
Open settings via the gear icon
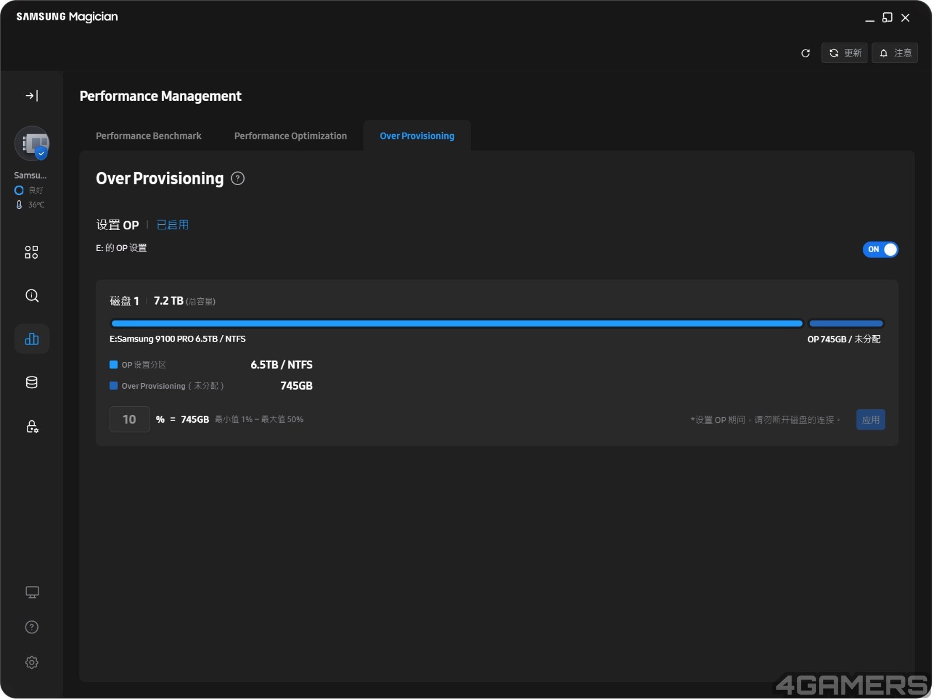click(32, 663)
